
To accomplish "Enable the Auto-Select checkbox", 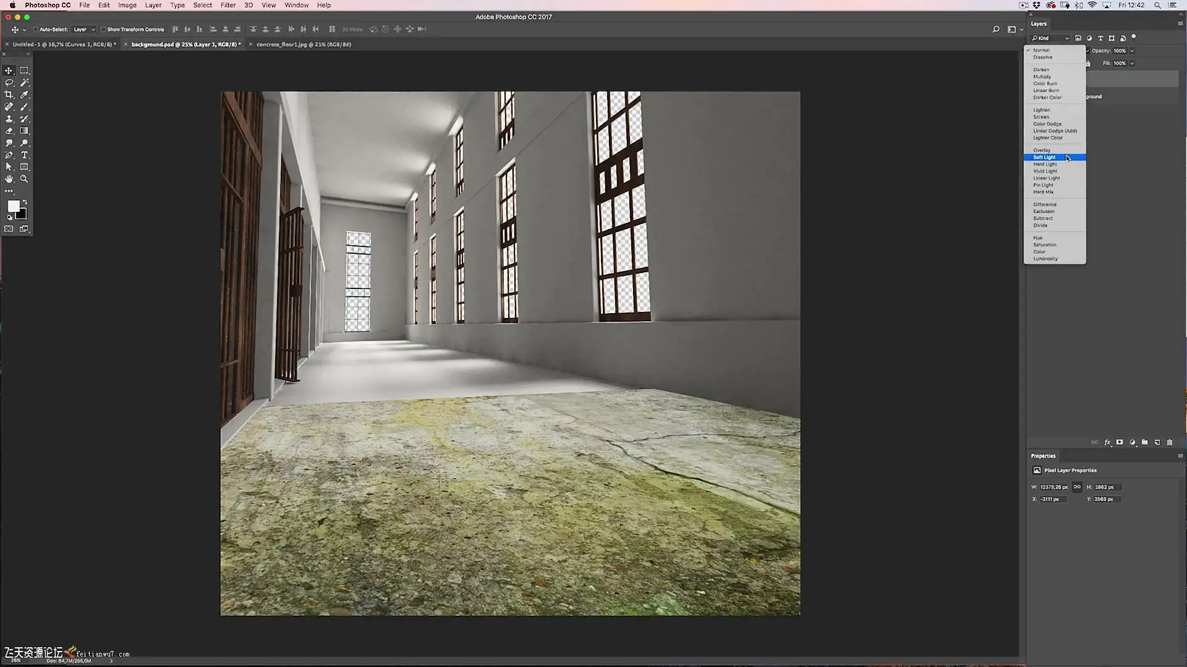I will pyautogui.click(x=36, y=29).
